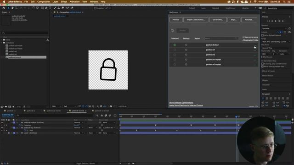This screenshot has width=294, height=165.
Task: Click macOS Spotlight search icon
Action: 284,2
